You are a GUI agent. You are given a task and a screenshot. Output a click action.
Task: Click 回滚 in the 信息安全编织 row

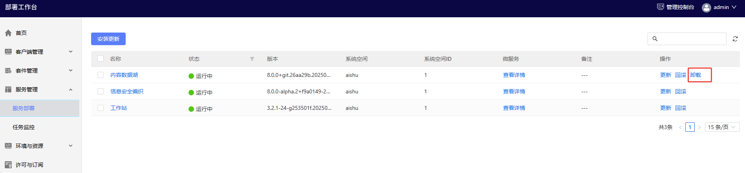coord(681,91)
